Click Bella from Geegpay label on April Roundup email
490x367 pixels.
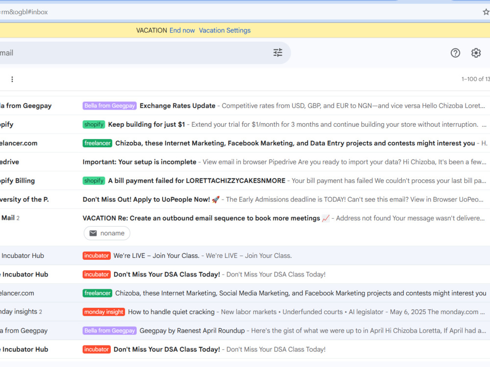[109, 330]
